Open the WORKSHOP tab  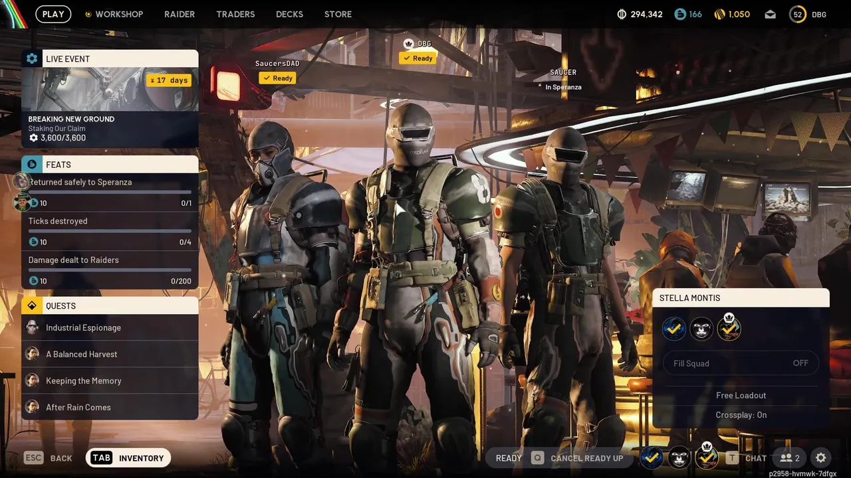tap(119, 14)
